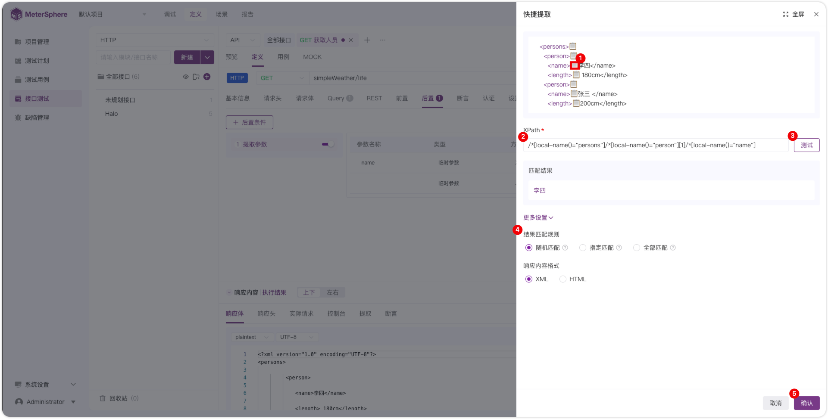This screenshot has height=419, width=828.
Task: Open the UTF-8 encoding dropdown
Action: pos(297,337)
